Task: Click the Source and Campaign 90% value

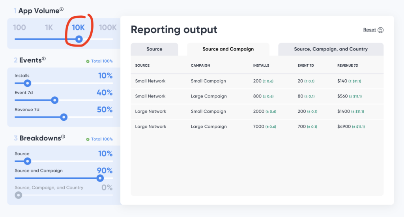Action: pos(105,170)
